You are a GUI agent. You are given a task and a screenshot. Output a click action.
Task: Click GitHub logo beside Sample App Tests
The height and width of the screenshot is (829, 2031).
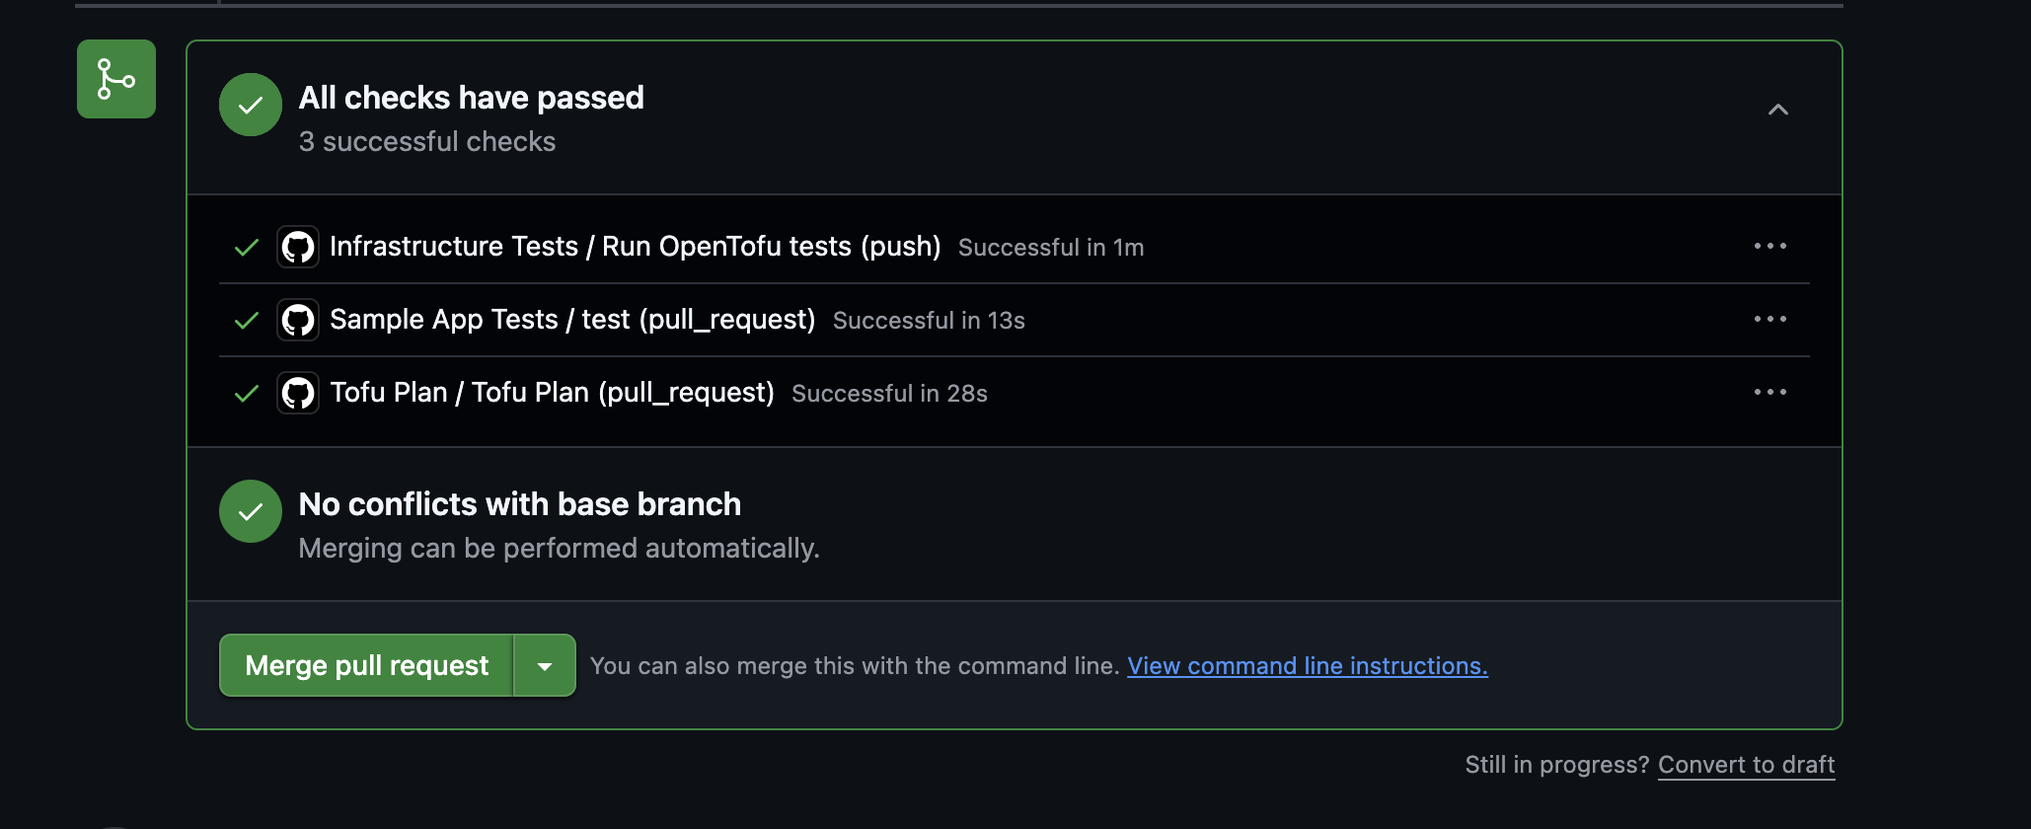pos(298,320)
